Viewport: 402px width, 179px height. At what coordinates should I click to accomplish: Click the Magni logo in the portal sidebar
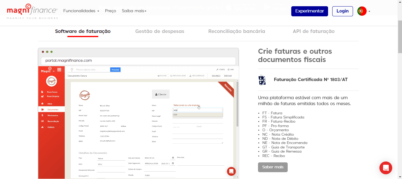click(47, 70)
